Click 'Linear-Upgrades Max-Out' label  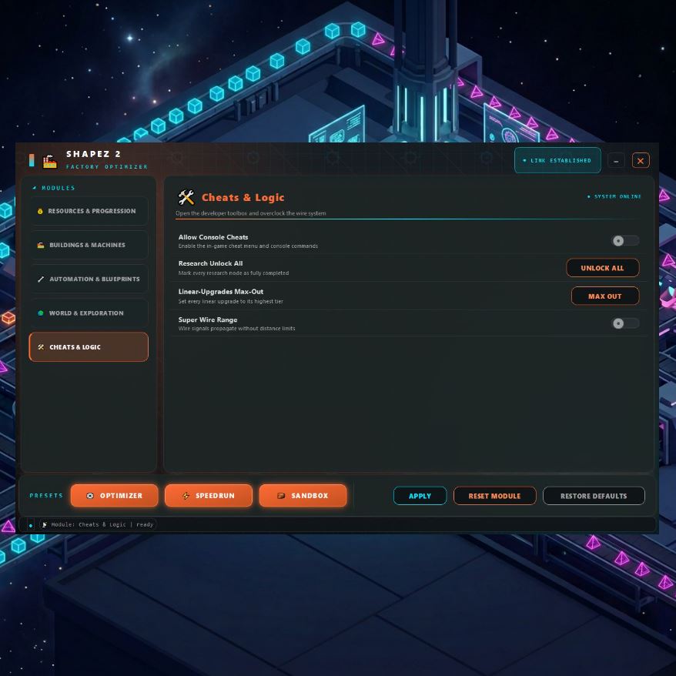click(x=221, y=292)
